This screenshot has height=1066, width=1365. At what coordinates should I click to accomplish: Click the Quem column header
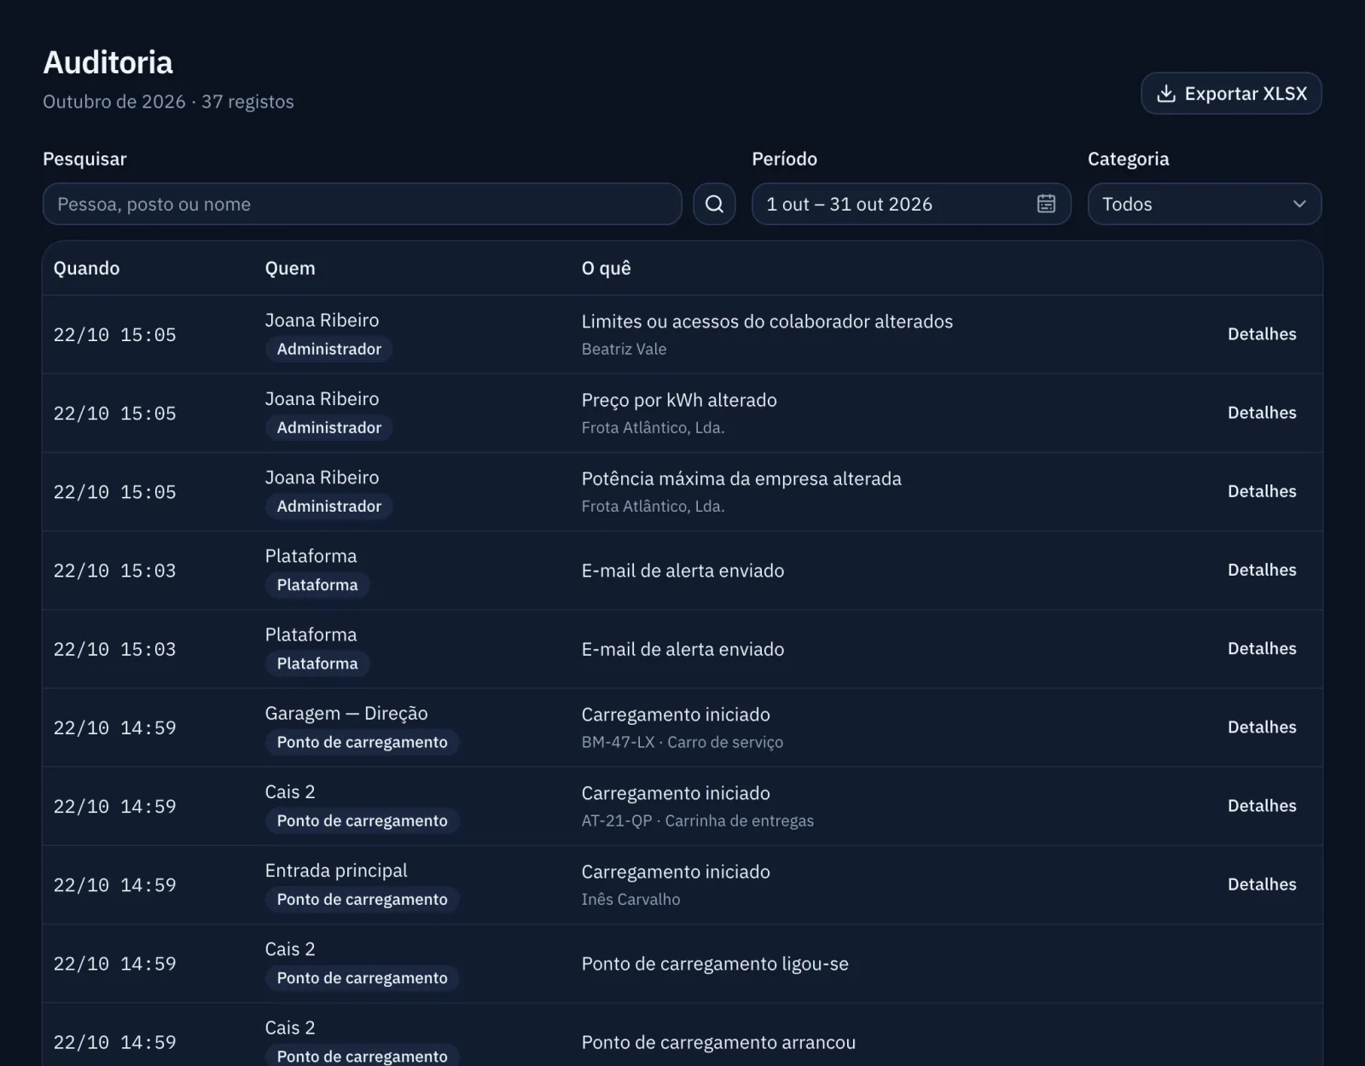coord(290,268)
